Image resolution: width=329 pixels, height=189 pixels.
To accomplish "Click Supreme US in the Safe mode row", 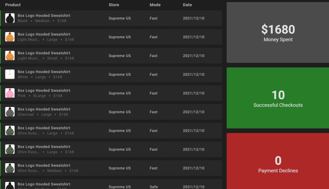I will pos(120,187).
